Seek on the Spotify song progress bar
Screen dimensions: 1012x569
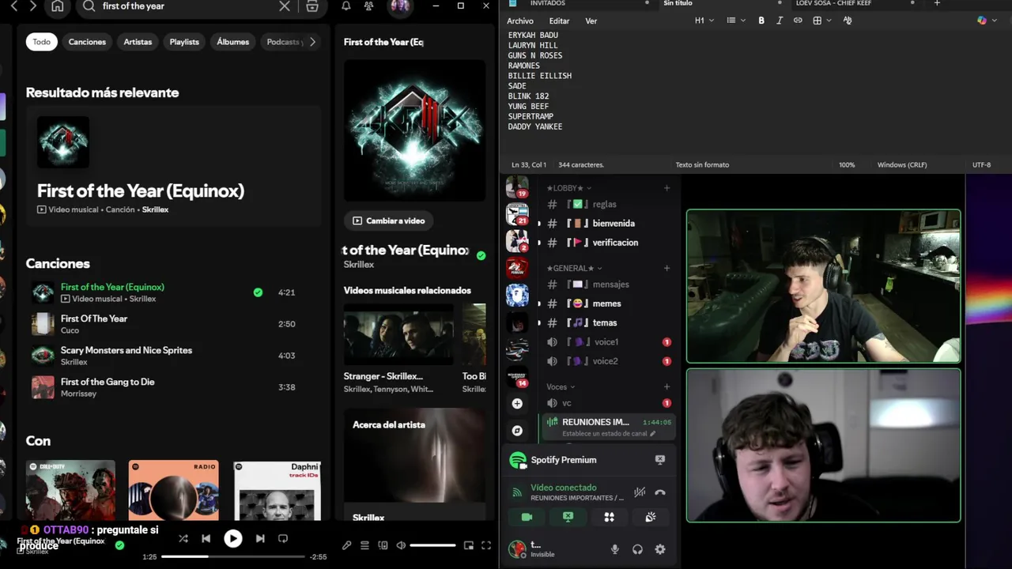click(232, 556)
